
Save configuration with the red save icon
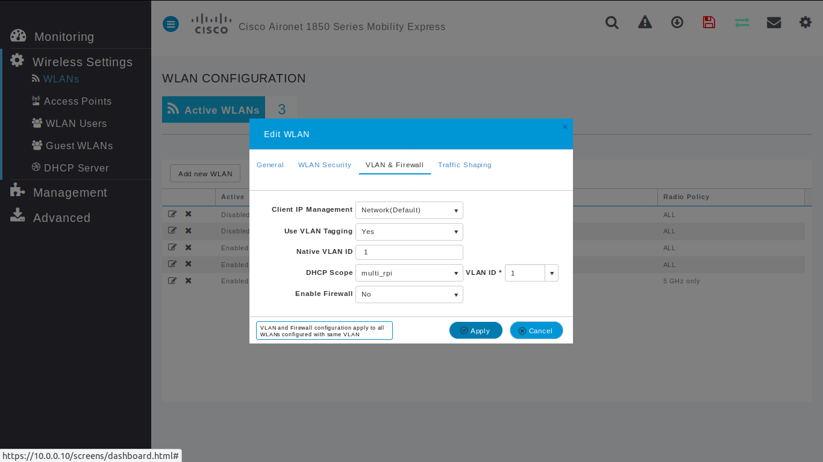709,22
